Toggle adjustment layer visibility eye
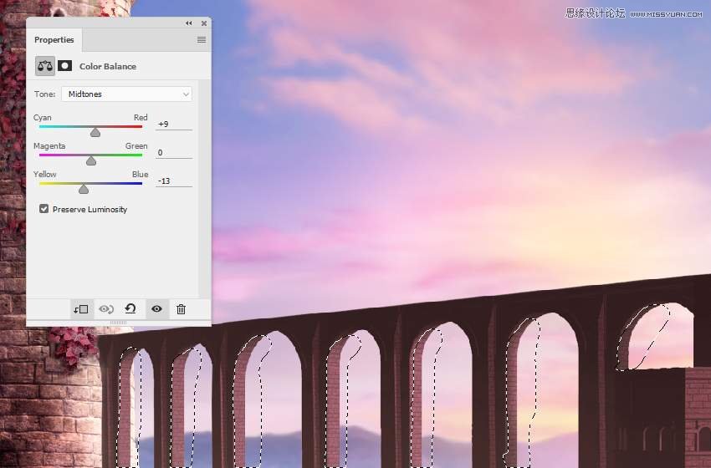 tap(156, 309)
